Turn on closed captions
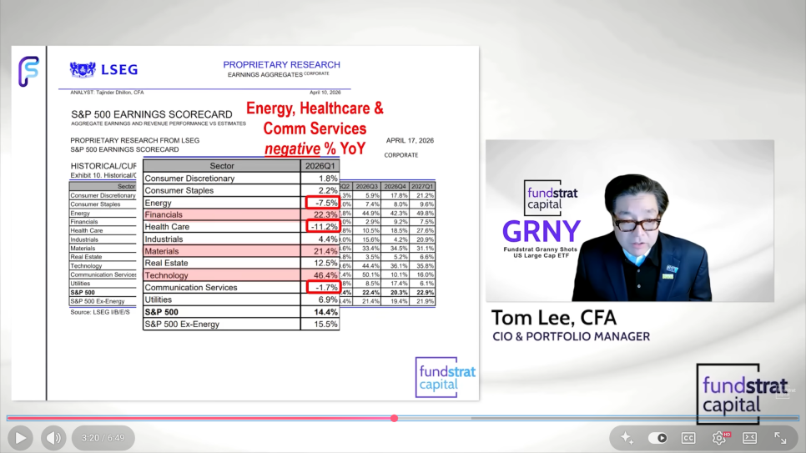 [688, 438]
